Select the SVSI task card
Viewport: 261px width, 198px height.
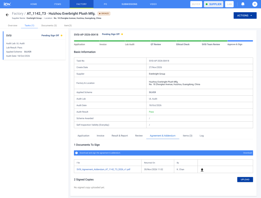(x=34, y=45)
